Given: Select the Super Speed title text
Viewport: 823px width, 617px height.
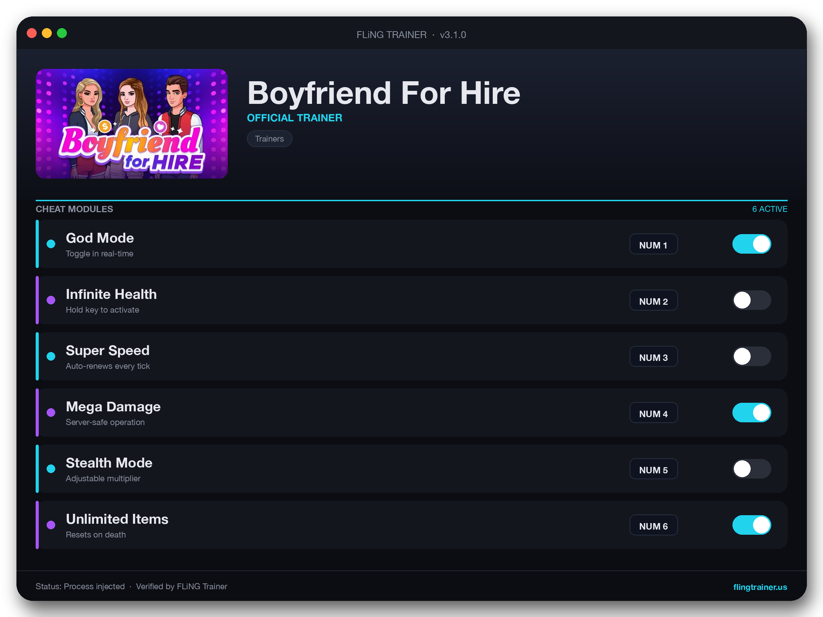Looking at the screenshot, I should coord(108,351).
